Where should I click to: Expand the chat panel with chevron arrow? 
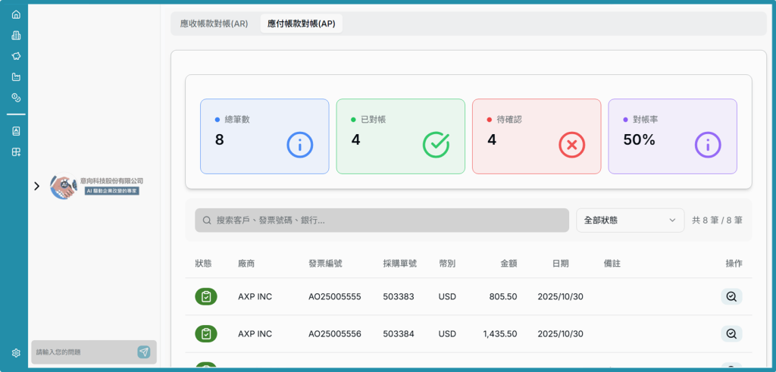36,186
